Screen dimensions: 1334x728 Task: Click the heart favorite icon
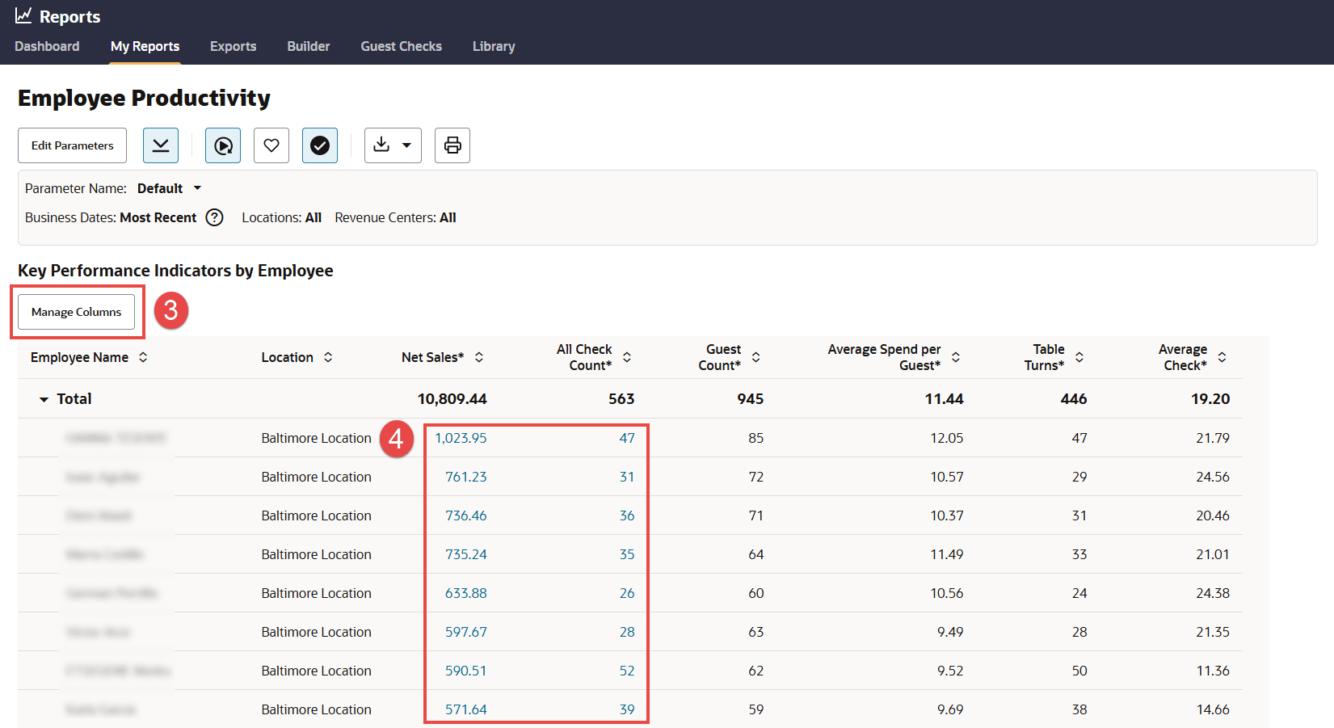point(271,145)
